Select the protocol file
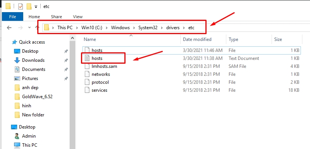 point(192,82)
